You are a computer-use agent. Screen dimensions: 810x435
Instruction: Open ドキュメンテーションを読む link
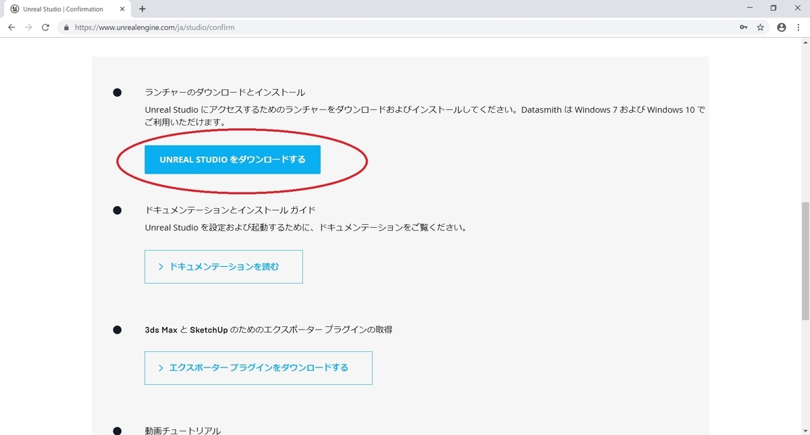223,266
